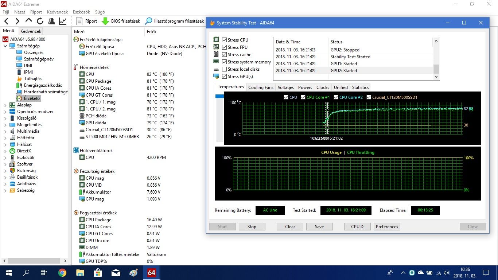Switch to the Kedvencek tab

[x=31, y=31]
